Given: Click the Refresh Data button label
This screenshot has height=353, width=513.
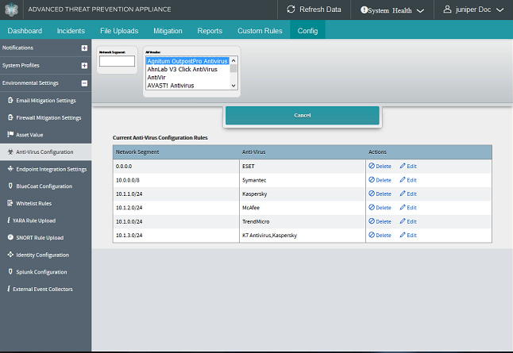Looking at the screenshot, I should [320, 10].
